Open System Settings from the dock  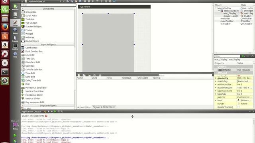[x=5, y=54]
